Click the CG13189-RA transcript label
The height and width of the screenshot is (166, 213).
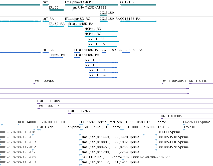[x=110, y=19]
